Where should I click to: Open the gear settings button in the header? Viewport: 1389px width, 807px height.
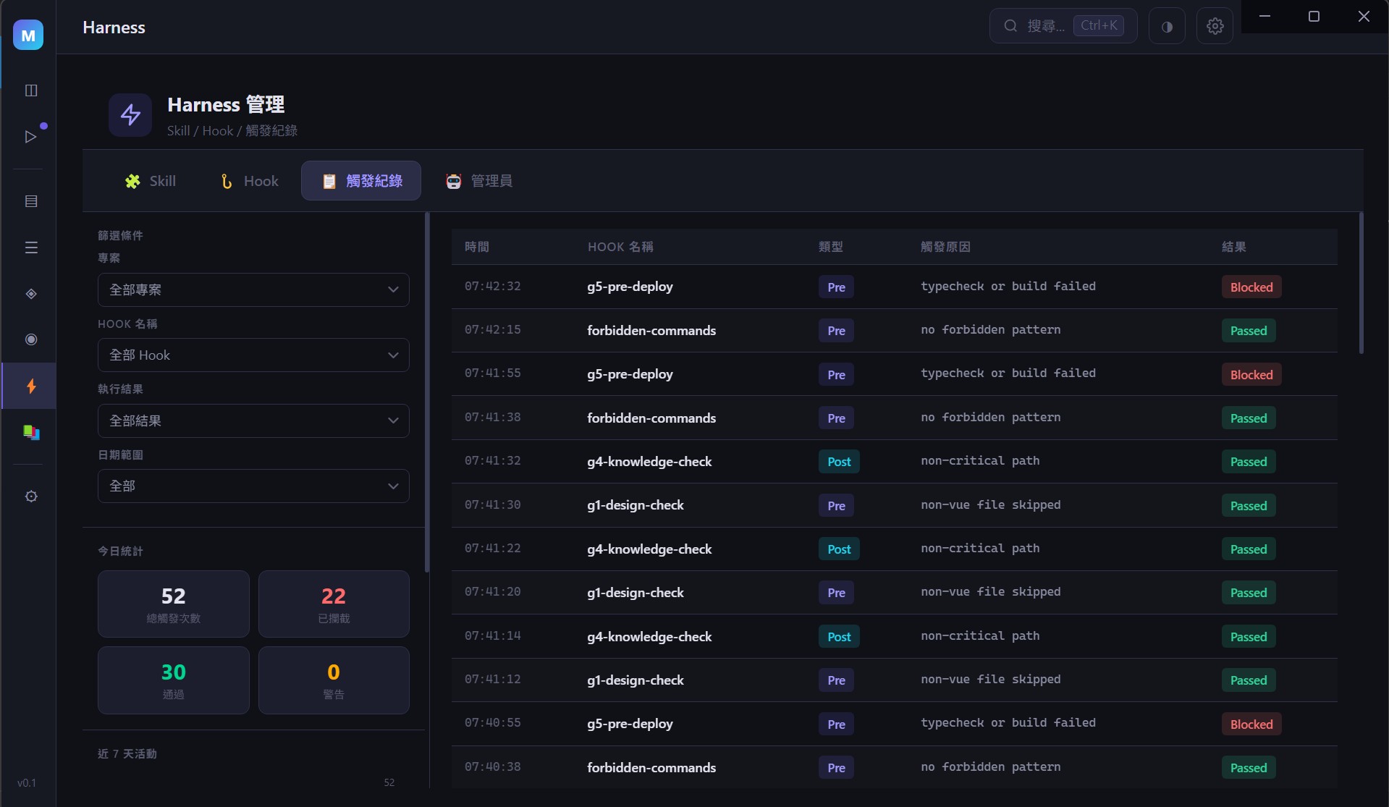pyautogui.click(x=1215, y=26)
